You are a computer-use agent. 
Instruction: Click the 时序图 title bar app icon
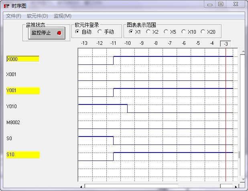(x=6, y=5)
